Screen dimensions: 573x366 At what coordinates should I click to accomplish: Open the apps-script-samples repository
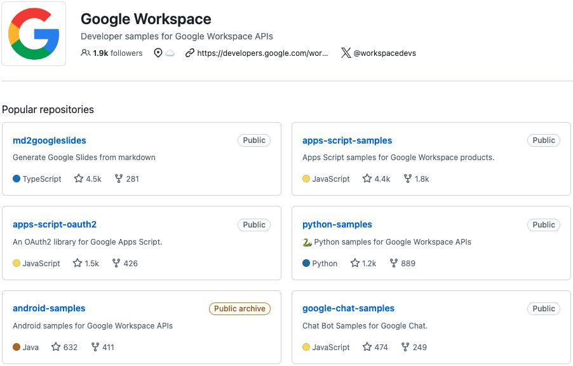coord(347,140)
